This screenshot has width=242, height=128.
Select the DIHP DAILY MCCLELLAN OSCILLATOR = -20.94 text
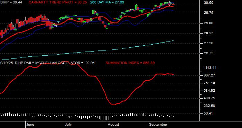pos(55,63)
